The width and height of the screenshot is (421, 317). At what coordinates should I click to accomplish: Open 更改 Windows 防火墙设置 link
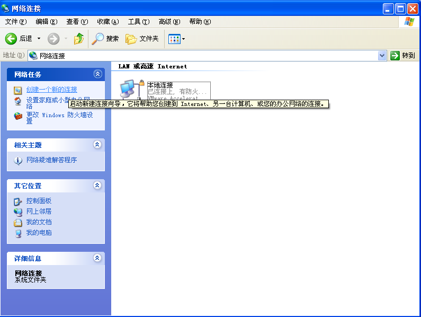(60, 118)
